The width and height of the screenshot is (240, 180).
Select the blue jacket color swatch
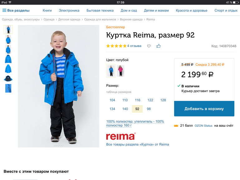(111, 71)
